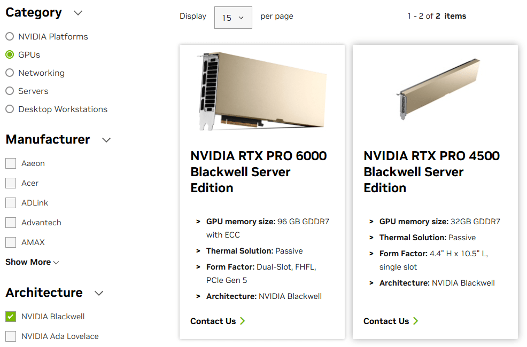Check the AMAX manufacturer checkbox
527x347 pixels.
(x=11, y=242)
